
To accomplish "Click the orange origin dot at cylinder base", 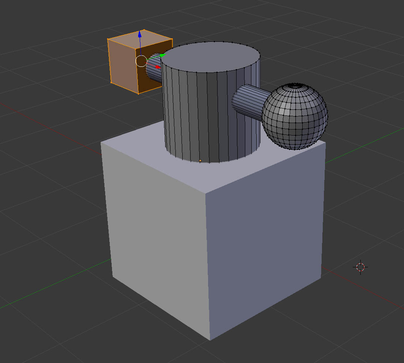I will 200,161.
